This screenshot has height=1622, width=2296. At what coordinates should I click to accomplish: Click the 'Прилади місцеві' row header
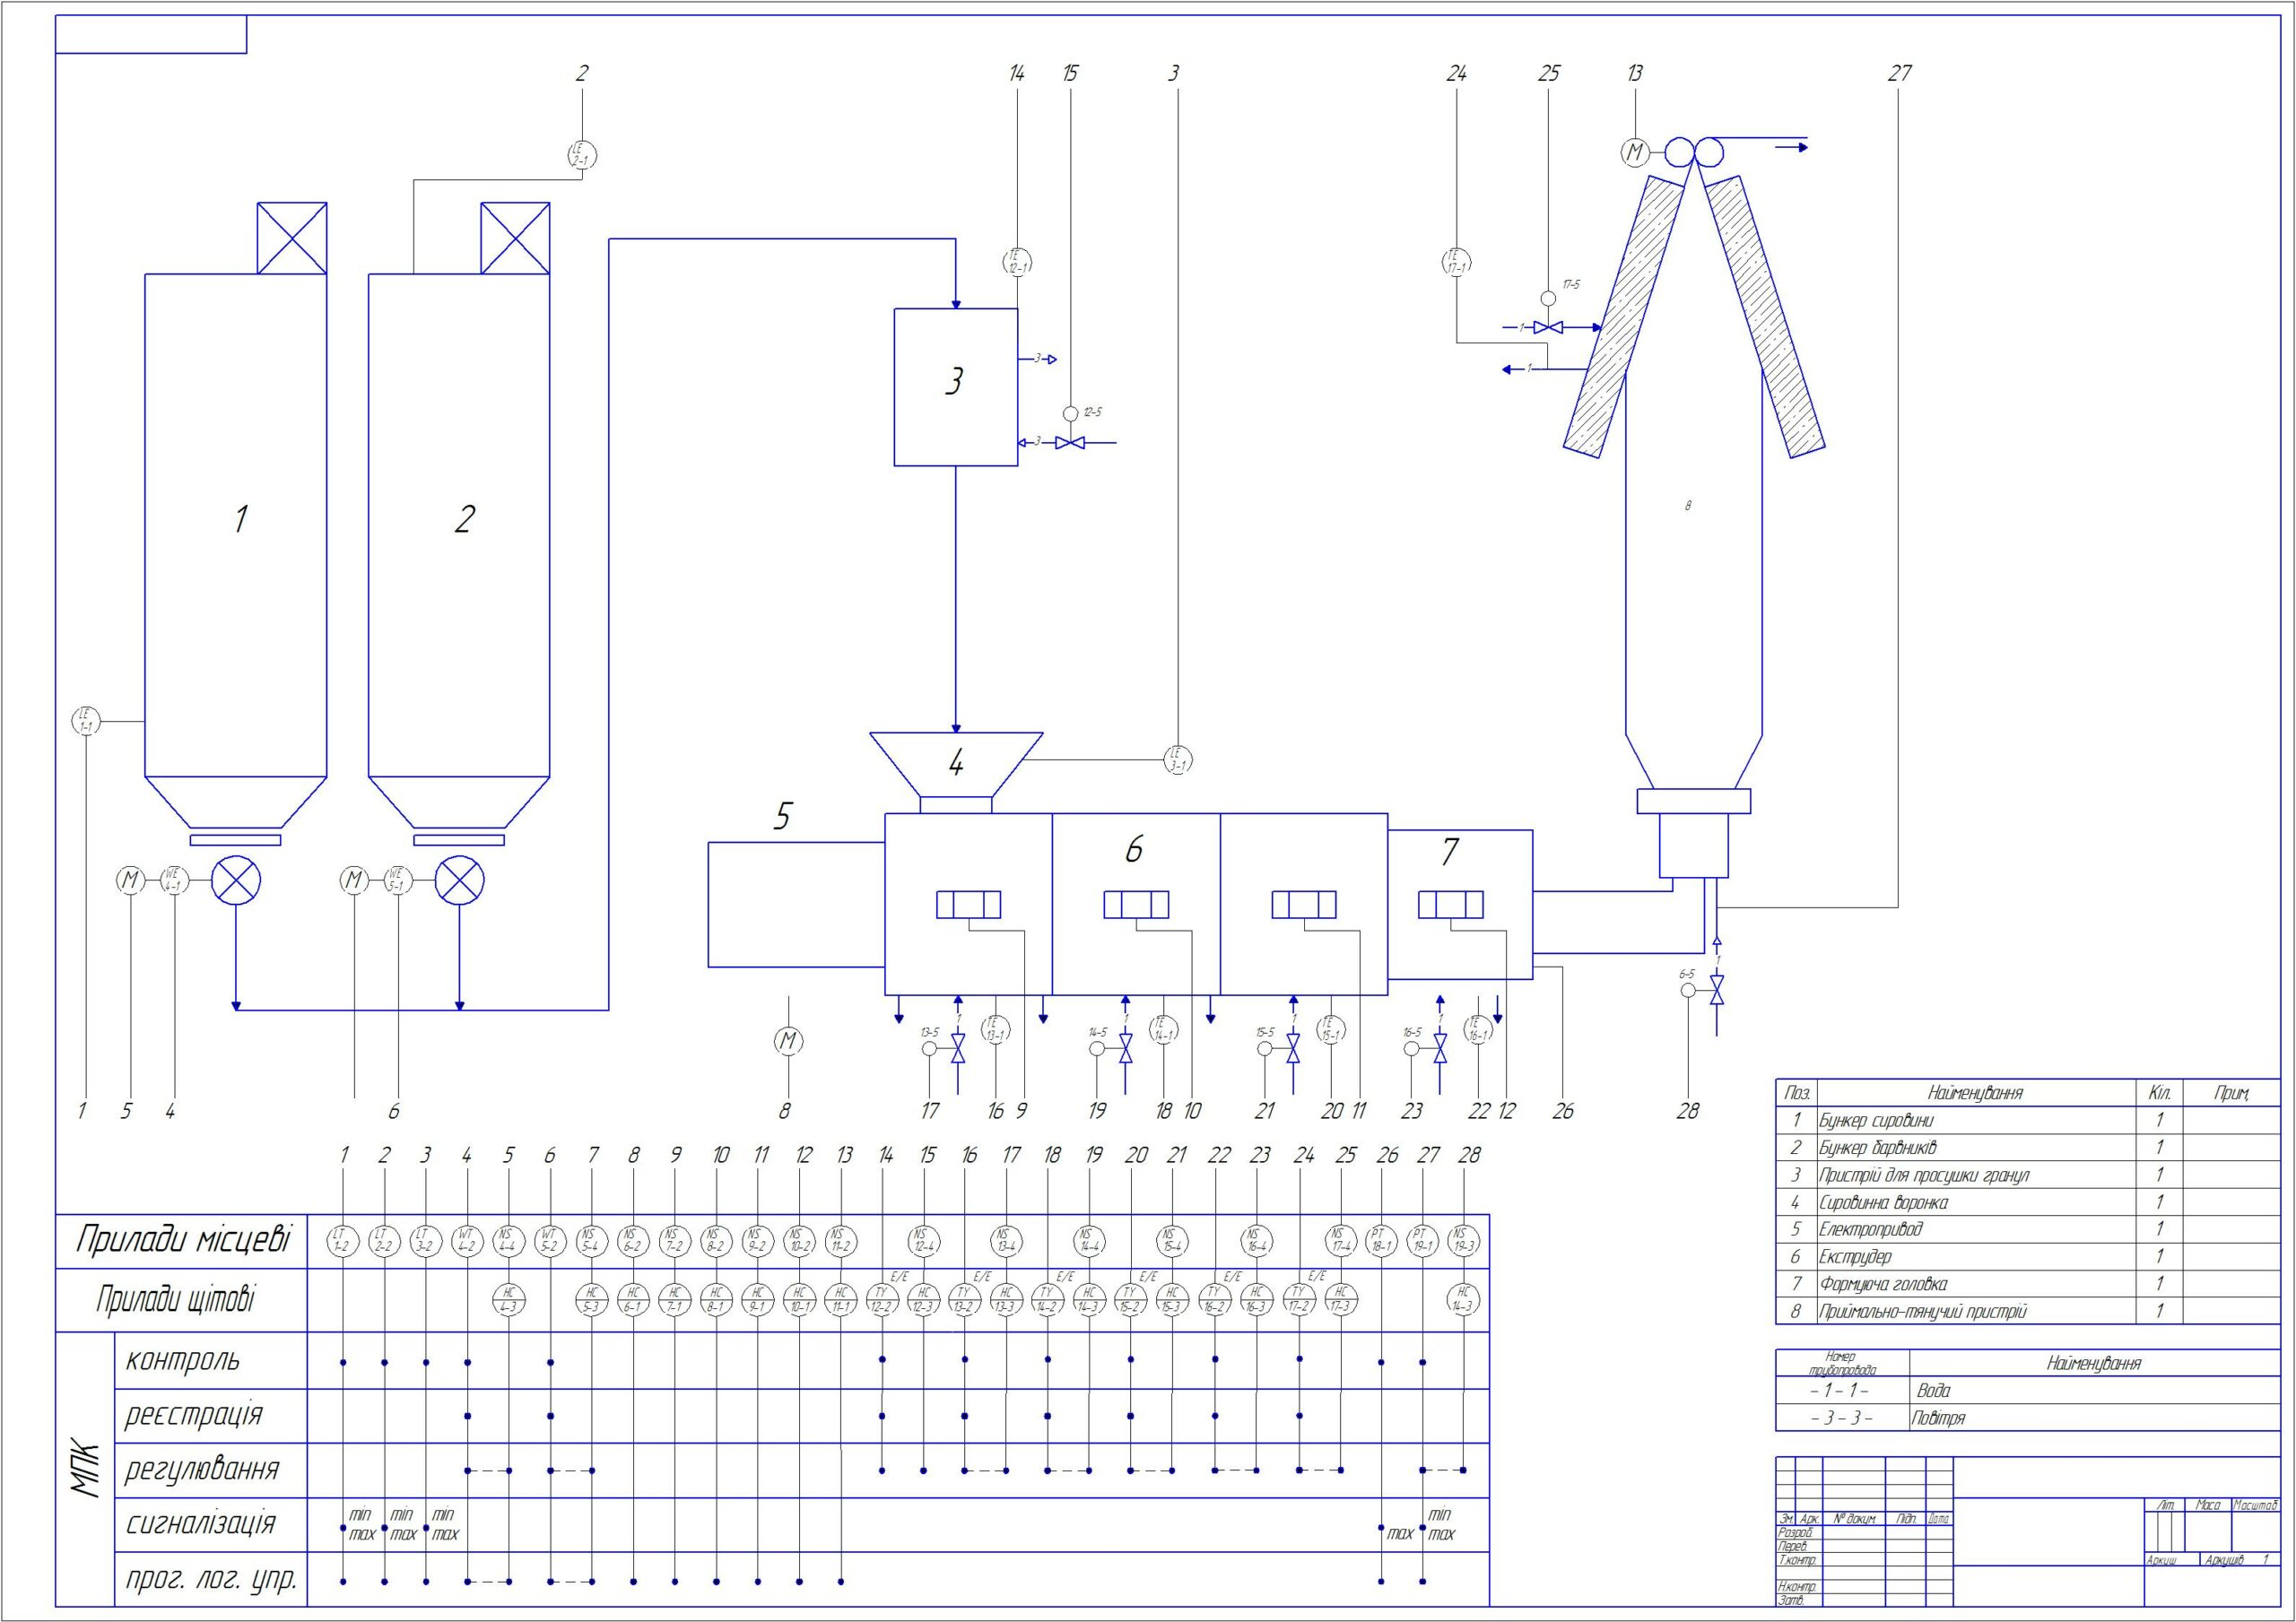(x=183, y=1241)
